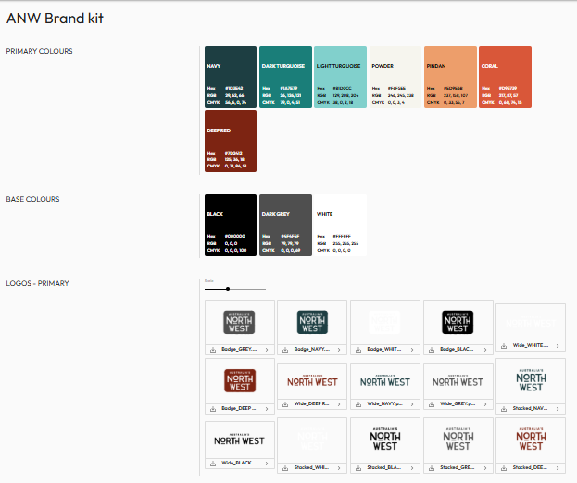The height and width of the screenshot is (483, 577).
Task: Open the stacked deep red logo thumbnail
Action: click(x=531, y=440)
